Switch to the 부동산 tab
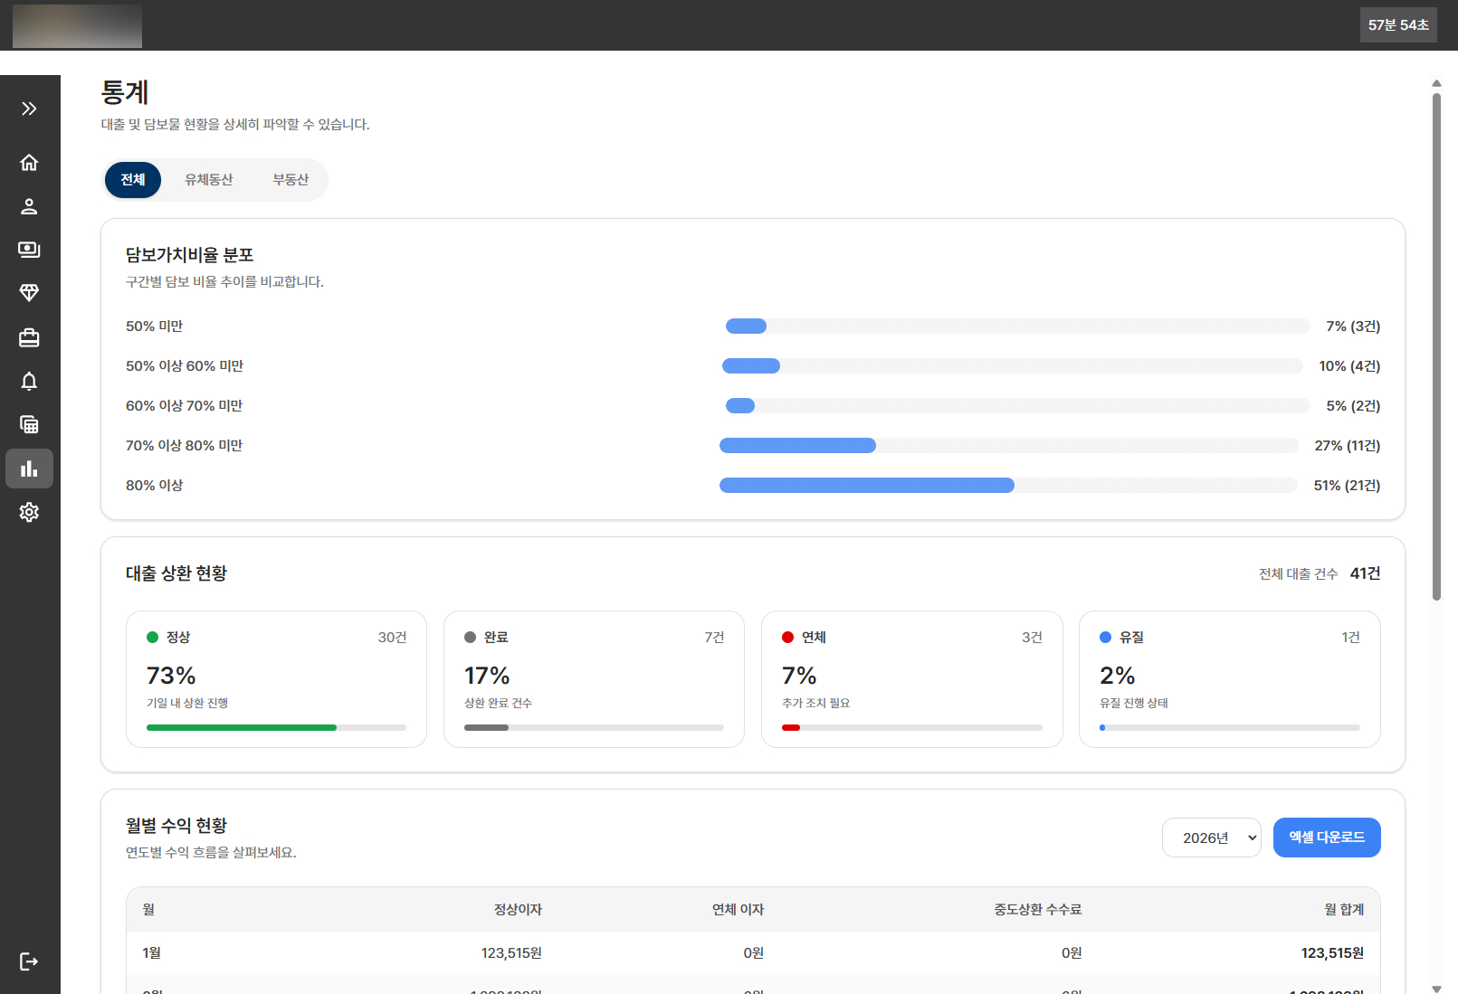This screenshot has height=994, width=1458. [x=291, y=180]
